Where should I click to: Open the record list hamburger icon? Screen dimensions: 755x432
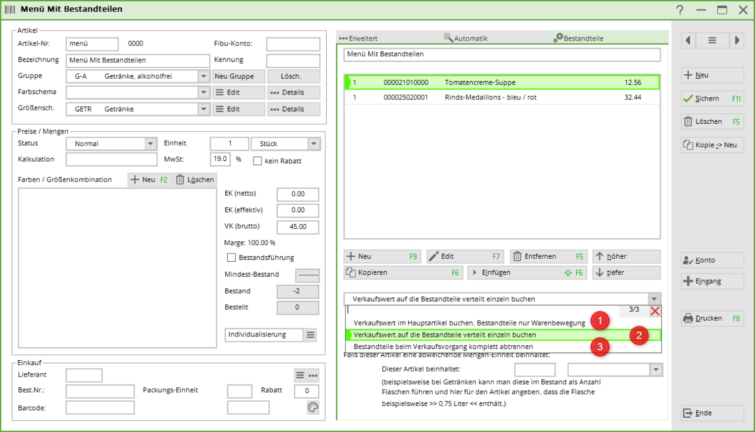click(712, 41)
